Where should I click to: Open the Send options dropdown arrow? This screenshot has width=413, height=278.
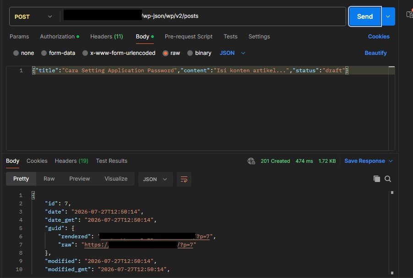388,16
